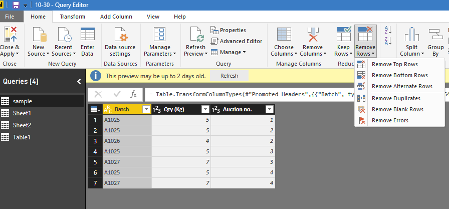Expand Close & Apply dropdown arrow
The image size is (449, 209).
pos(17,54)
